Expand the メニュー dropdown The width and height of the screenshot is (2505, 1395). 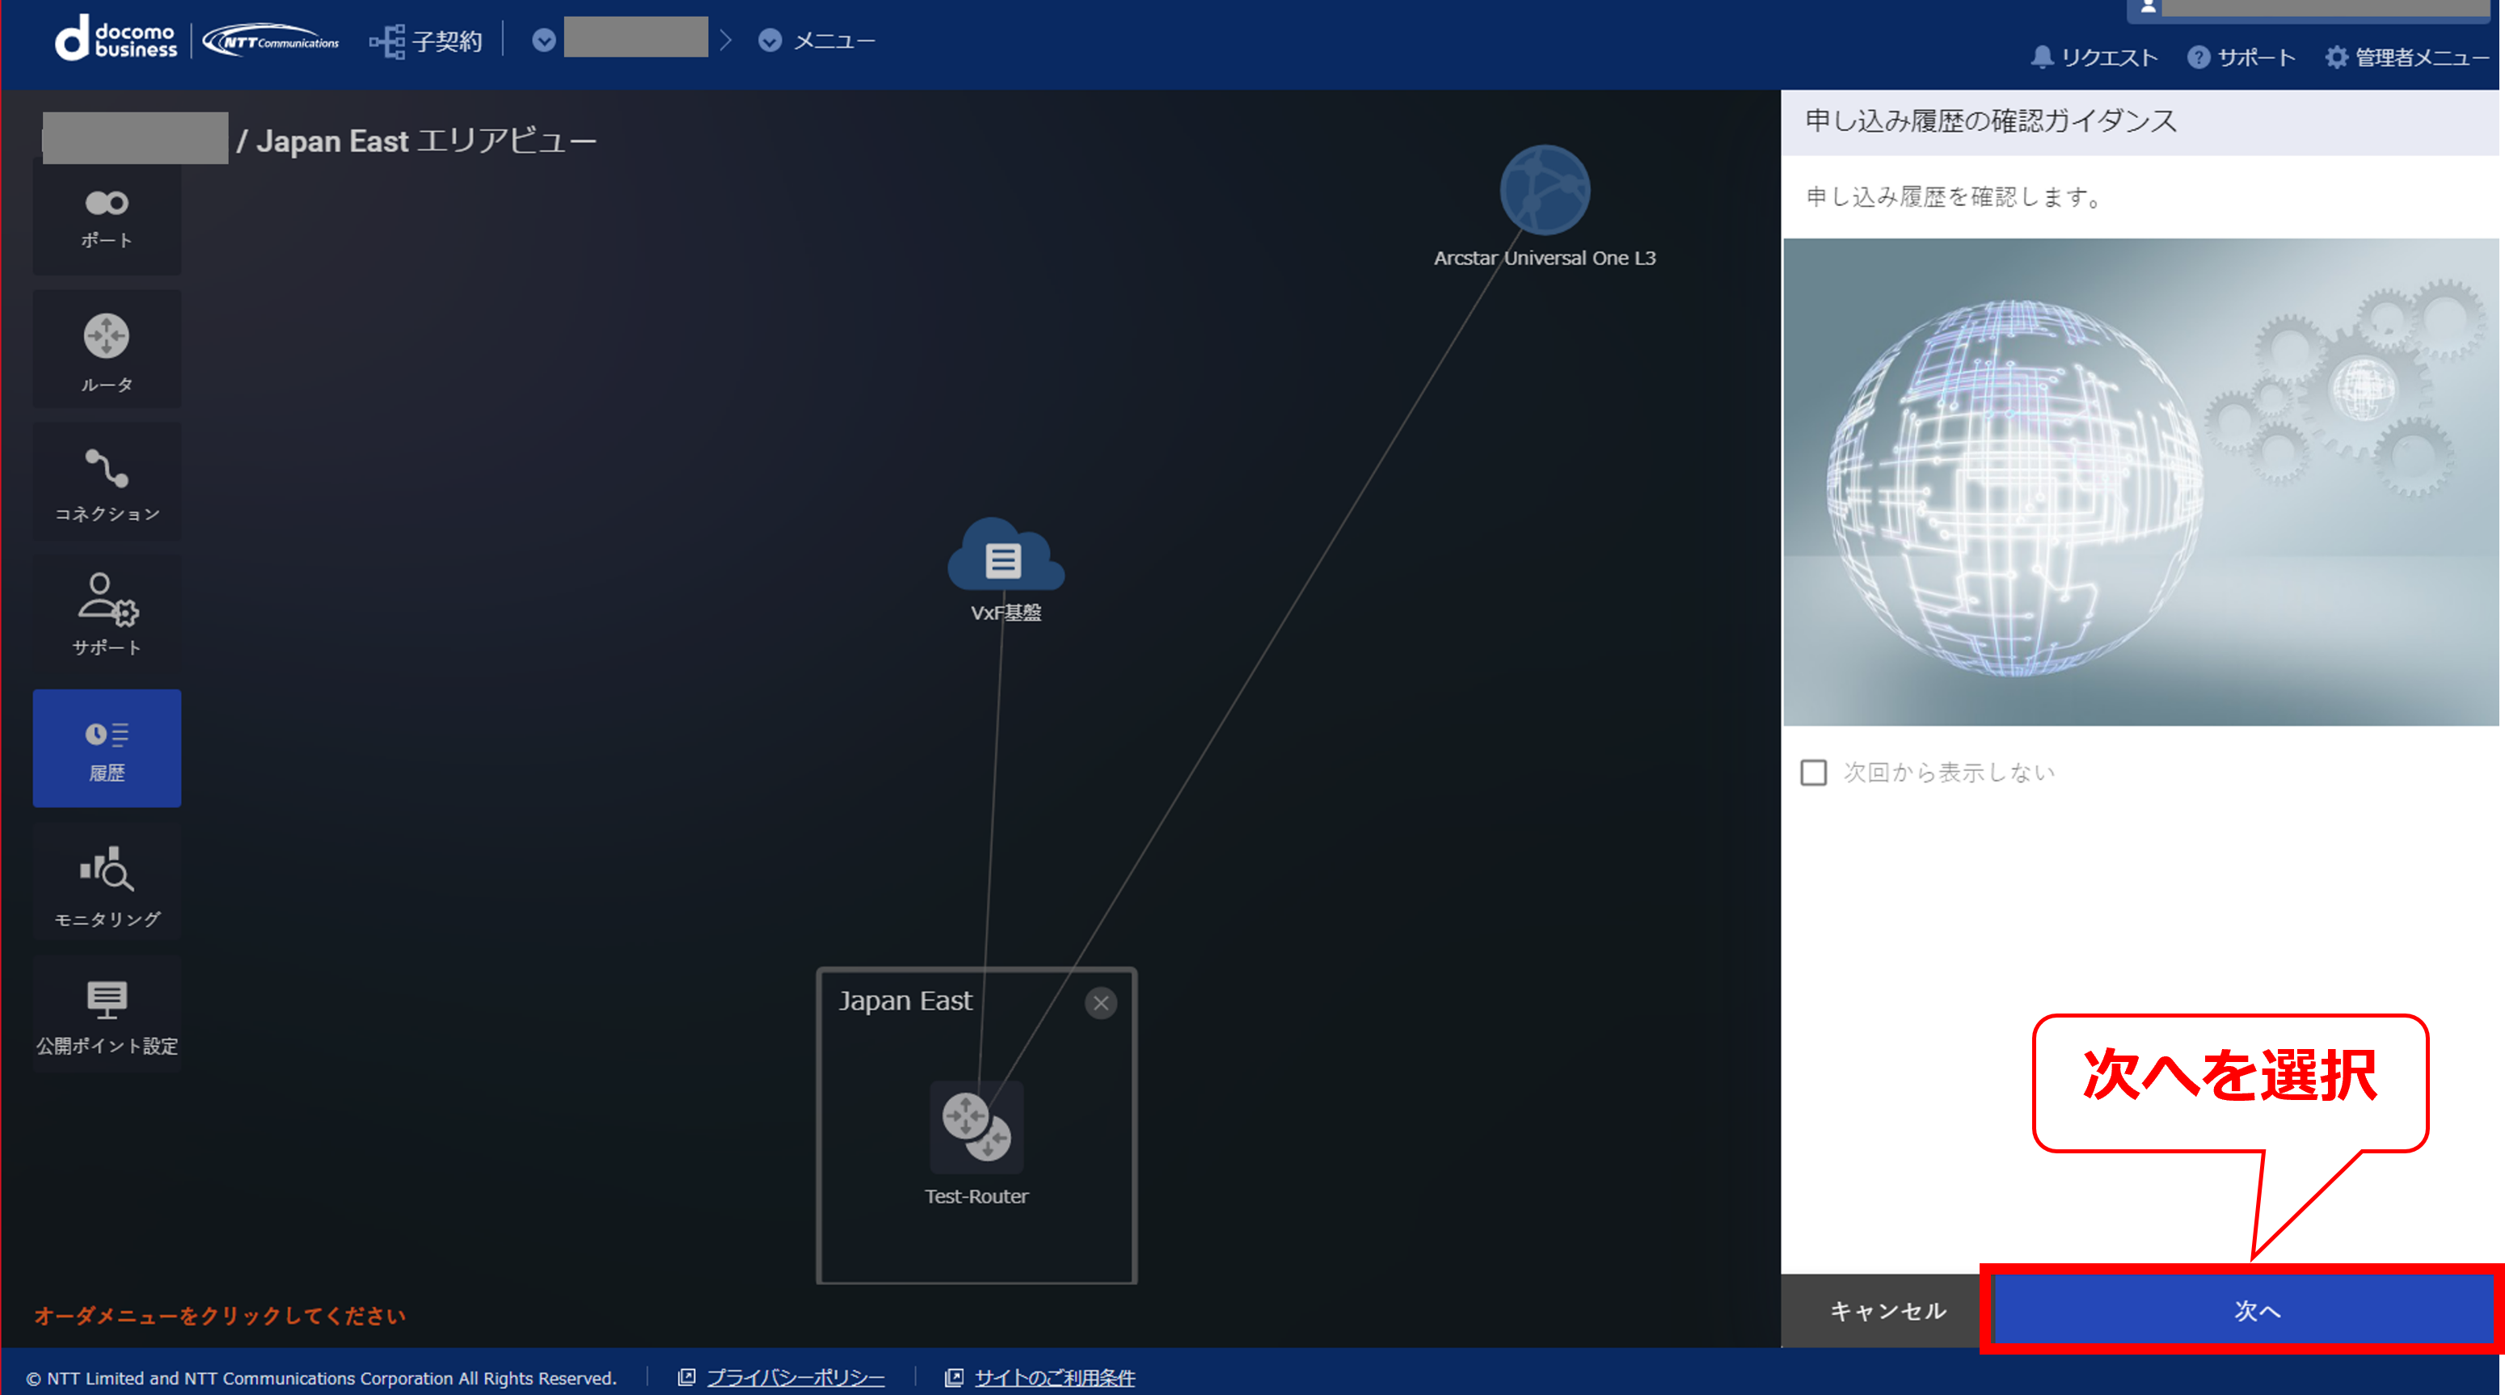tap(816, 40)
